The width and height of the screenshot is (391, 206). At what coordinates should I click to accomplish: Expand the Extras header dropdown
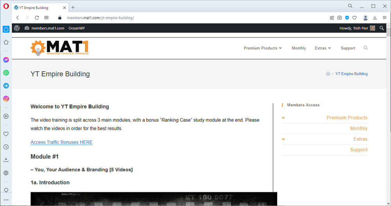323,48
